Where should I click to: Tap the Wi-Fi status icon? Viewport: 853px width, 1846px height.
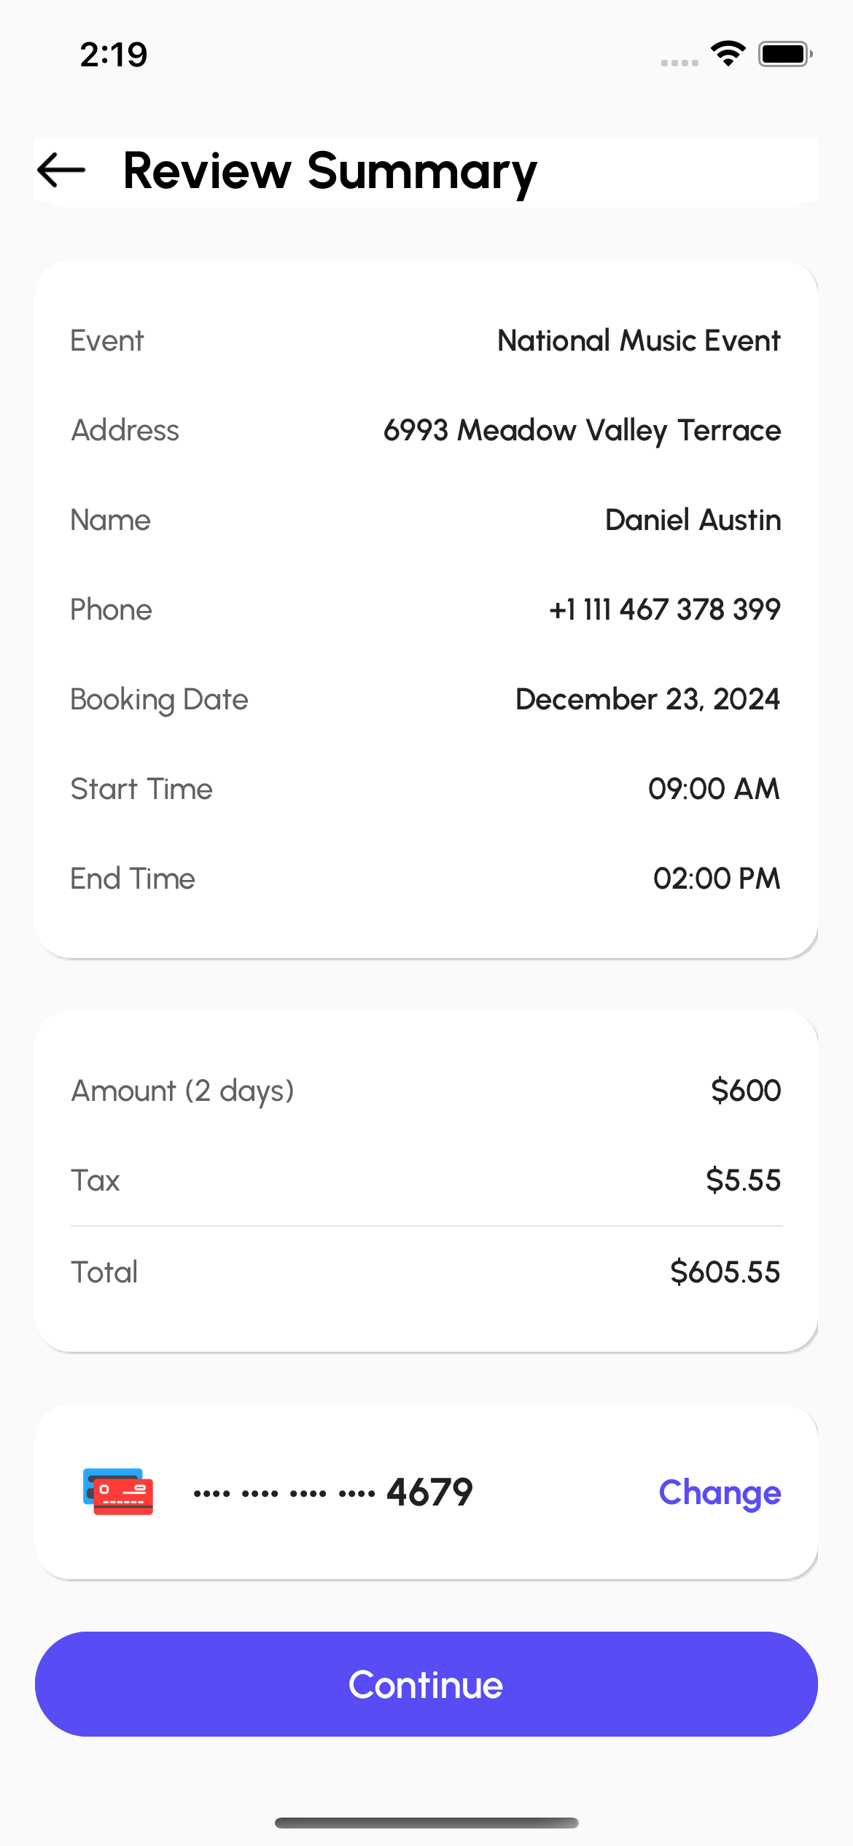[x=728, y=54]
